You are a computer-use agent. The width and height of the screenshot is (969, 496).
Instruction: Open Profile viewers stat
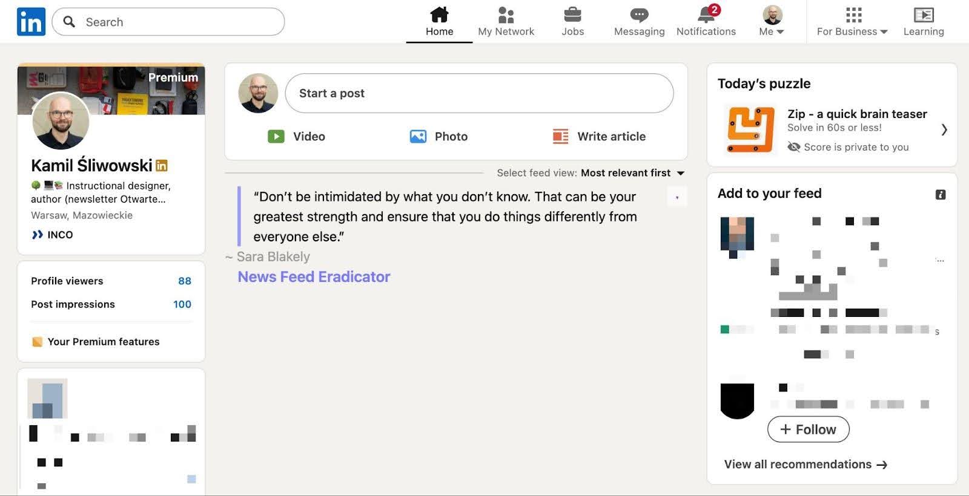point(111,281)
